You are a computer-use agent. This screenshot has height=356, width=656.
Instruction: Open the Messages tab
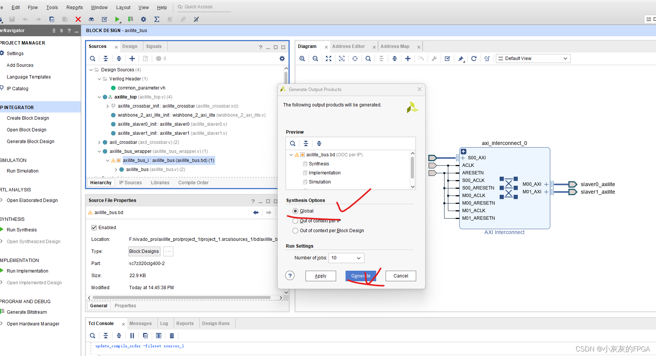click(x=140, y=324)
